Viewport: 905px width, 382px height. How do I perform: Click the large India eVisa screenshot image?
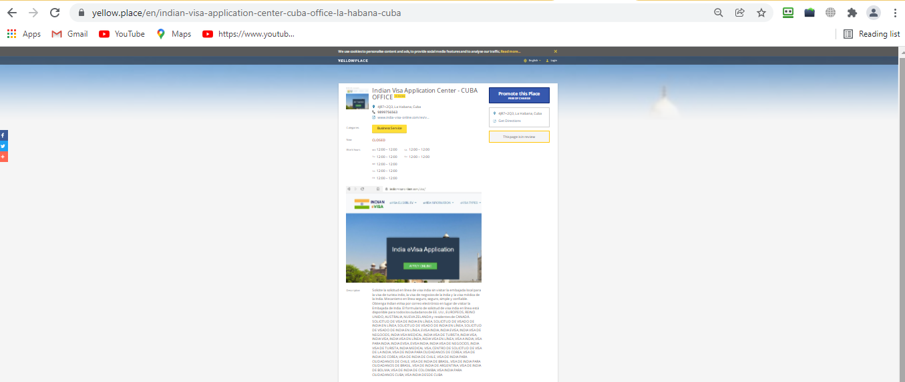(x=413, y=234)
